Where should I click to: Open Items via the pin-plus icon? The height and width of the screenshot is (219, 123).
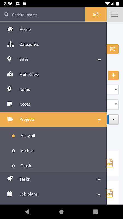(x=9, y=89)
